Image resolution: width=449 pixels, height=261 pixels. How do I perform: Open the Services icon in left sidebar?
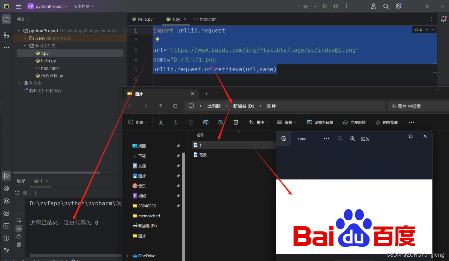[x=6, y=213]
